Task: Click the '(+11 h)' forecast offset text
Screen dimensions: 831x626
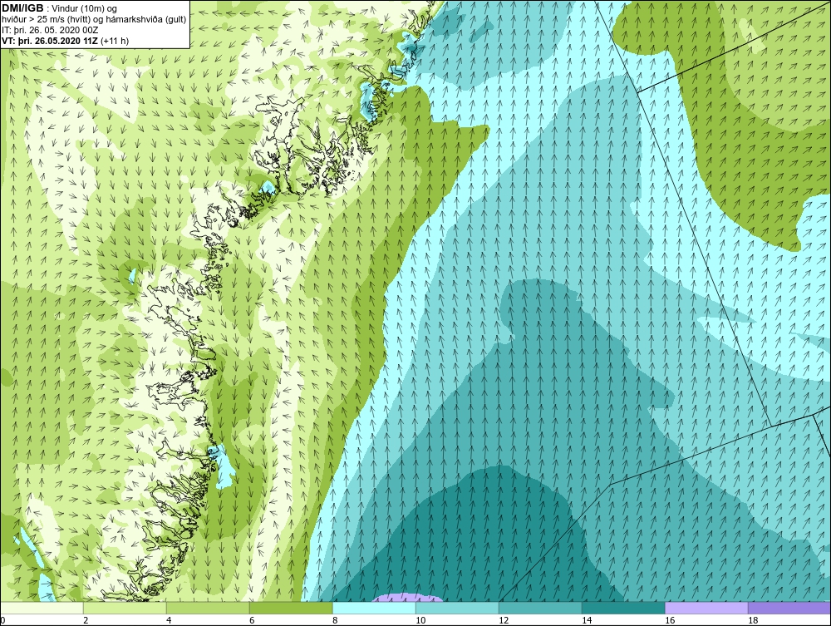Action: [115, 40]
